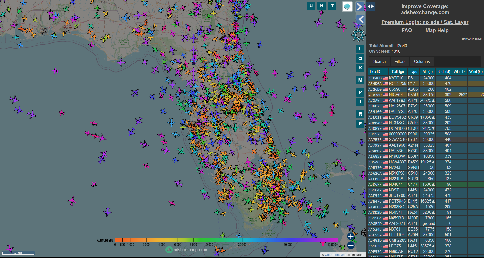
Task: Select the N724J SVNH row
Action: coord(426,168)
